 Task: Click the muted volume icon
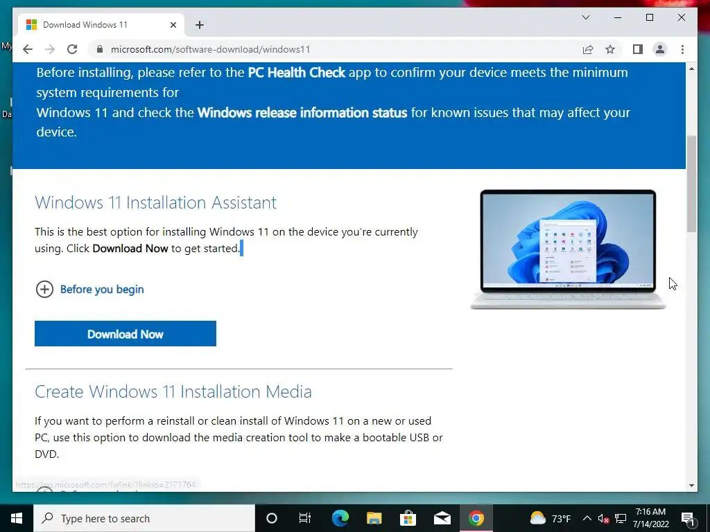[x=603, y=518]
